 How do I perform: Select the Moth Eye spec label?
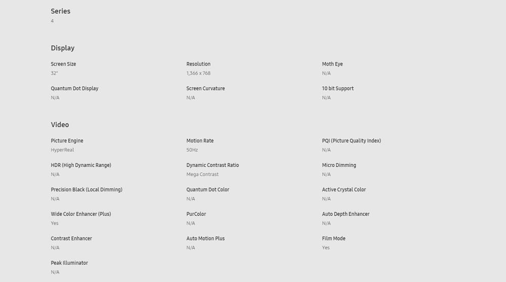332,64
